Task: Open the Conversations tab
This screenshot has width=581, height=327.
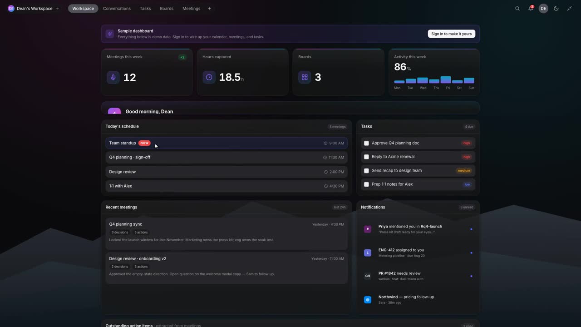Action: tap(117, 9)
